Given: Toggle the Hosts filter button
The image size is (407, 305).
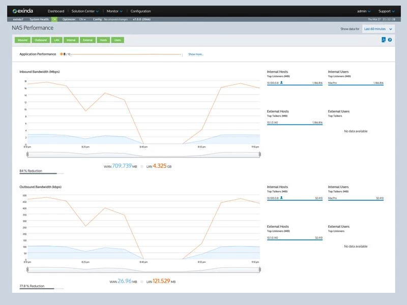Looking at the screenshot, I should click(103, 40).
